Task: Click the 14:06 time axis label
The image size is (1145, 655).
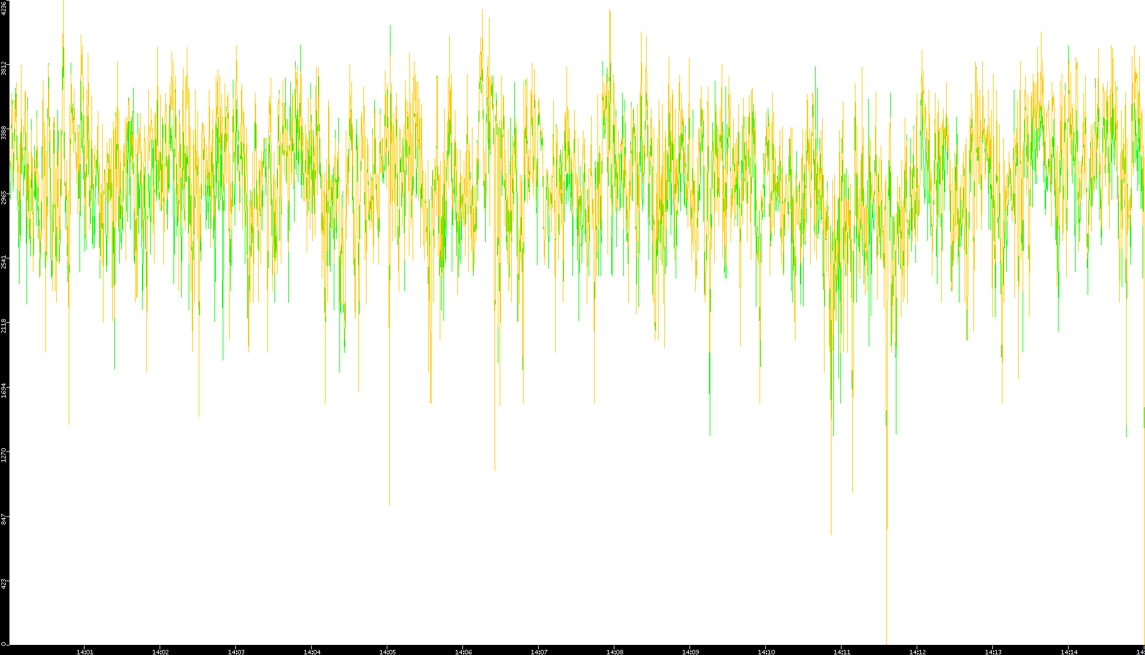Action: tap(463, 652)
